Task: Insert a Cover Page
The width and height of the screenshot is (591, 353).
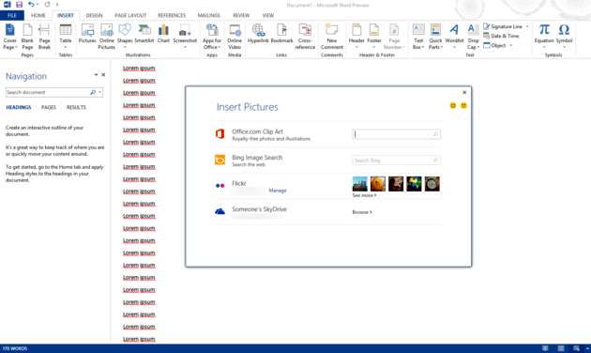Action: pyautogui.click(x=9, y=37)
